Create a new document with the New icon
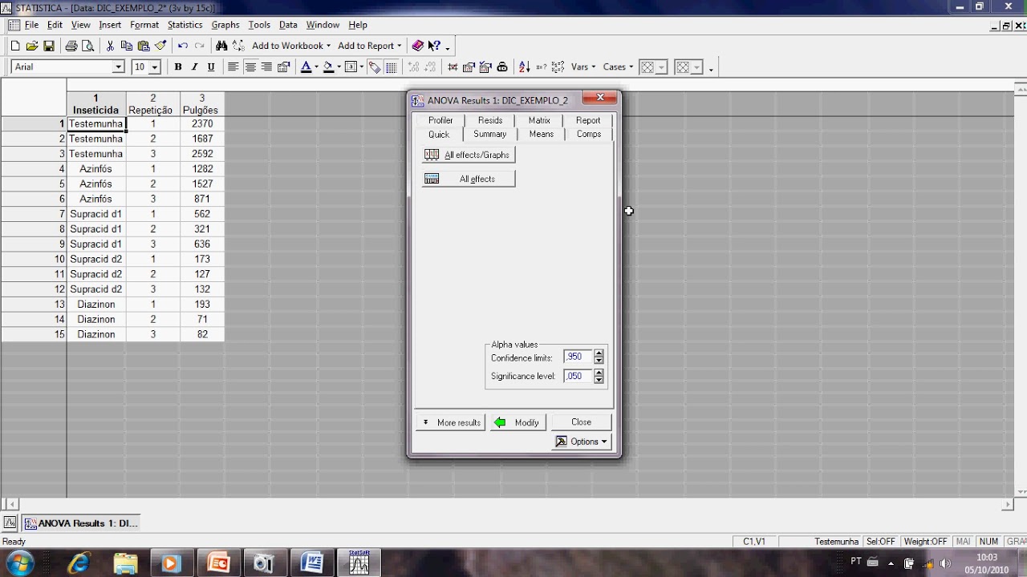 (x=15, y=46)
